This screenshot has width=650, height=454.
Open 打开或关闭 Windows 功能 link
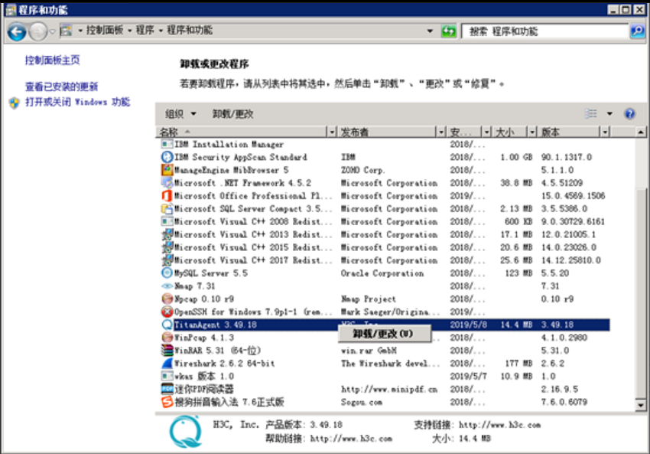77,102
